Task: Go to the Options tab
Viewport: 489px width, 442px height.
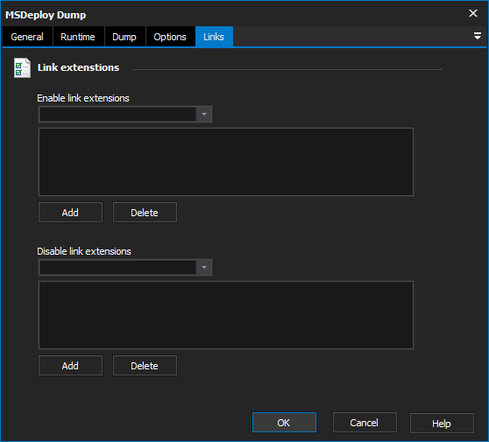Action: 170,37
